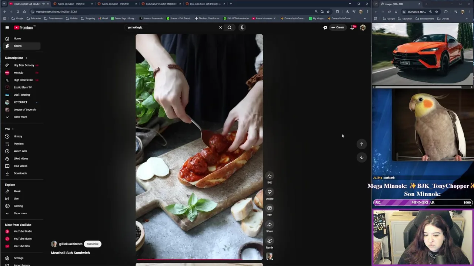Expand Show more under Explore
The image size is (474, 266).
click(x=22, y=214)
